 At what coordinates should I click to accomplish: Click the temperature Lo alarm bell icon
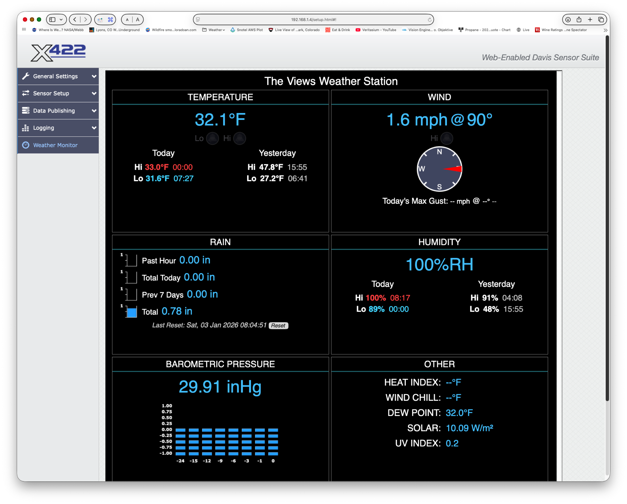click(212, 138)
